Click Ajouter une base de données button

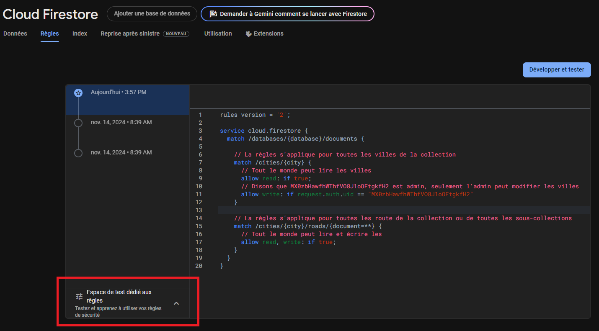coord(152,14)
